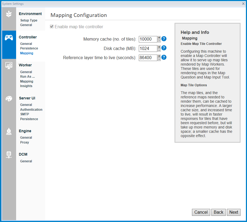The width and height of the screenshot is (247, 222).
Task: Select the Server UI palette icon
Action: pyautogui.click(x=9, y=99)
